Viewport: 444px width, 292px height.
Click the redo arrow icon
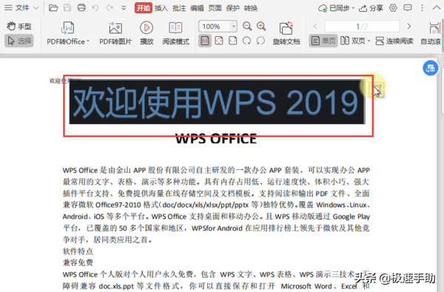[x=110, y=8]
